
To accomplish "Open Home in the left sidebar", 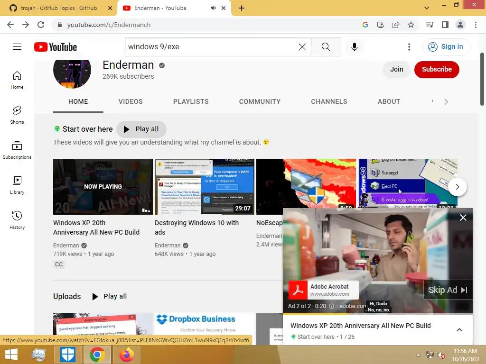I will tap(17, 80).
